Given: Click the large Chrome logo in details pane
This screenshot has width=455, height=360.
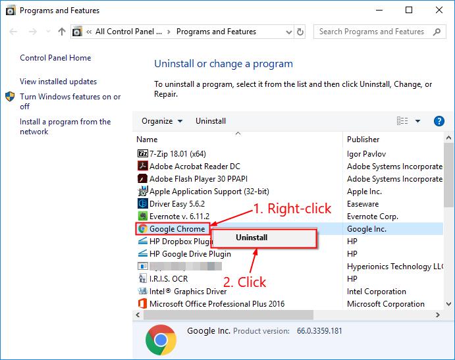Looking at the screenshot, I should [161, 340].
